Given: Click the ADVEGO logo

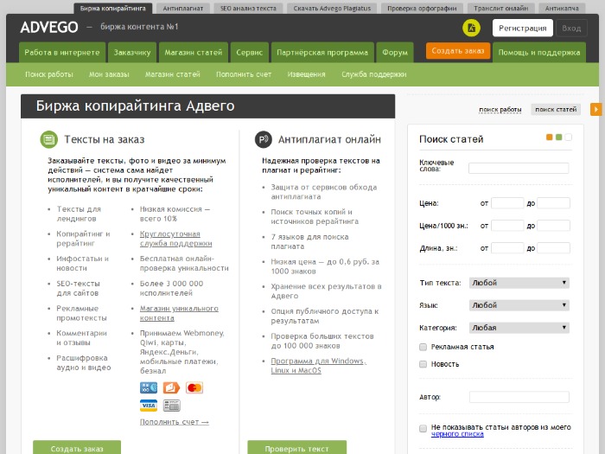Looking at the screenshot, I should pyautogui.click(x=49, y=27).
